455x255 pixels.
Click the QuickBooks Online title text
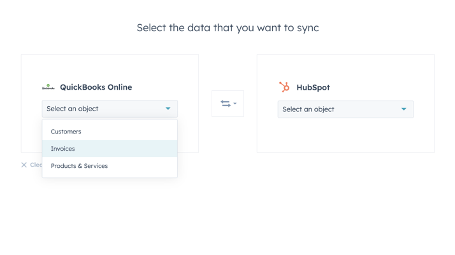click(96, 87)
